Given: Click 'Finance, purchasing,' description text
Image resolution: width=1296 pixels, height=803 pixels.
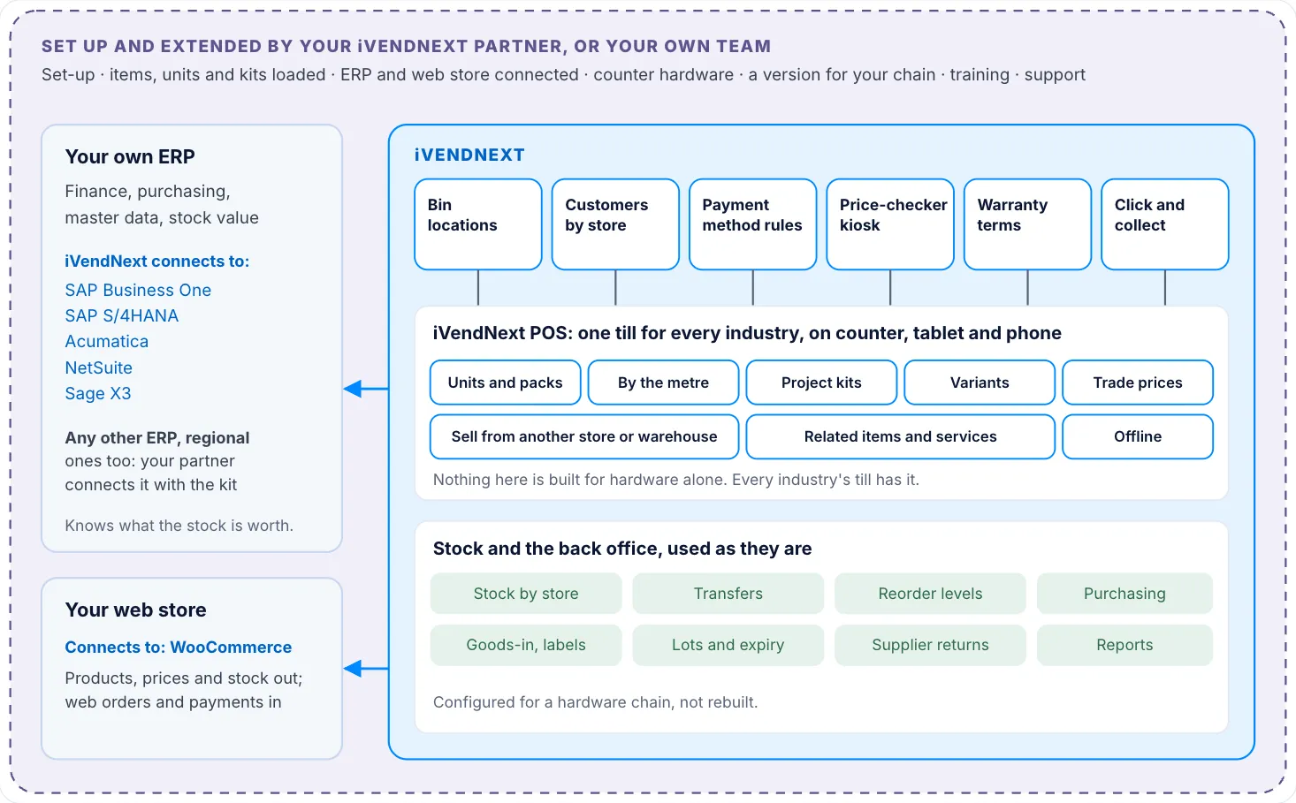Looking at the screenshot, I should 148,192.
